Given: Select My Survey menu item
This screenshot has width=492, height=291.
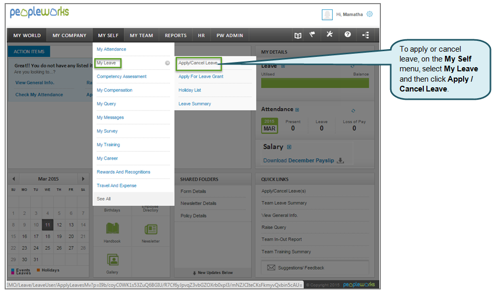Looking at the screenshot, I should click(107, 131).
